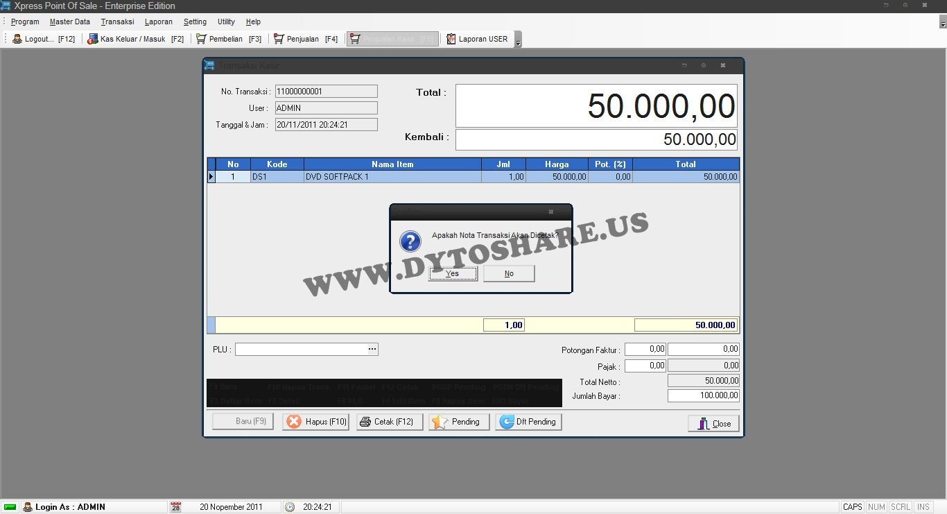947x514 pixels.
Task: Click the Tanggal & Jam field
Action: [x=327, y=125]
